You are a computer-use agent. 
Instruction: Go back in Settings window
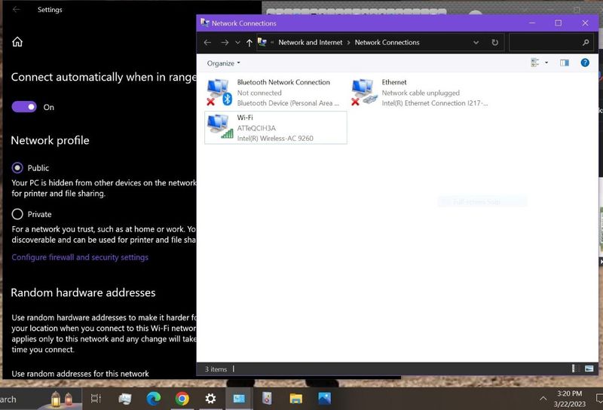[x=17, y=10]
